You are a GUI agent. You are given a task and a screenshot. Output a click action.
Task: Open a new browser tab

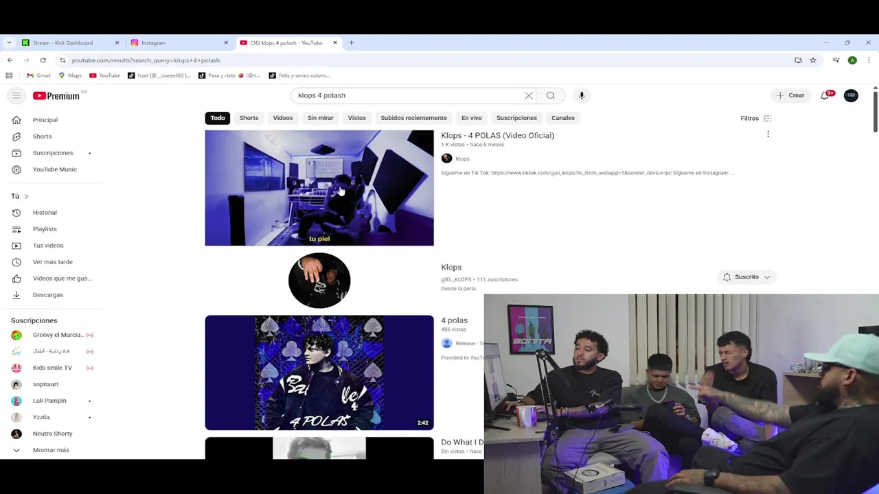pos(351,43)
